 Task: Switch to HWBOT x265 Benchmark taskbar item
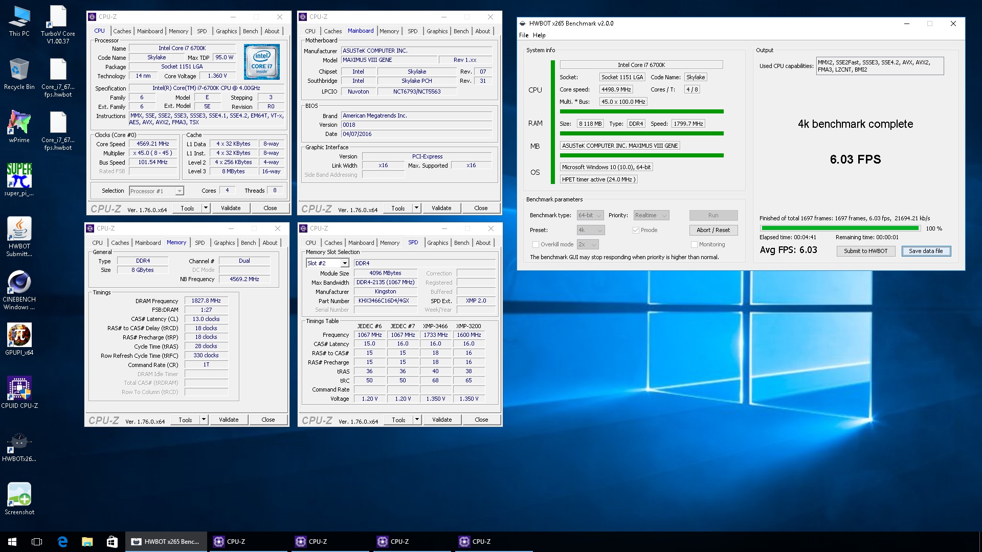click(166, 542)
